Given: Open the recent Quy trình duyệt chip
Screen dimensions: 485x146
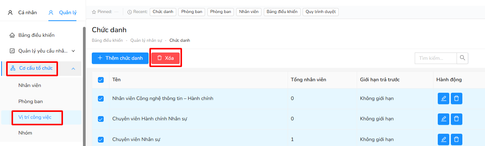Looking at the screenshot, I should [321, 12].
